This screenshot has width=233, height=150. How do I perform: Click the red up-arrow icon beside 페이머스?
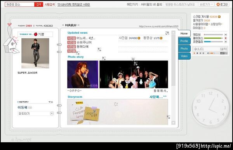pos(226,38)
